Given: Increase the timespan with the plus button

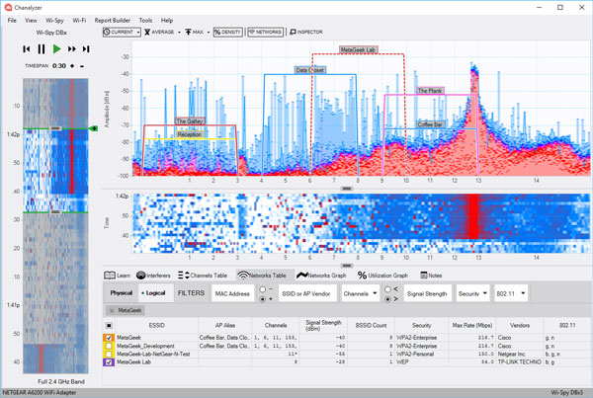Looking at the screenshot, I should [x=72, y=66].
